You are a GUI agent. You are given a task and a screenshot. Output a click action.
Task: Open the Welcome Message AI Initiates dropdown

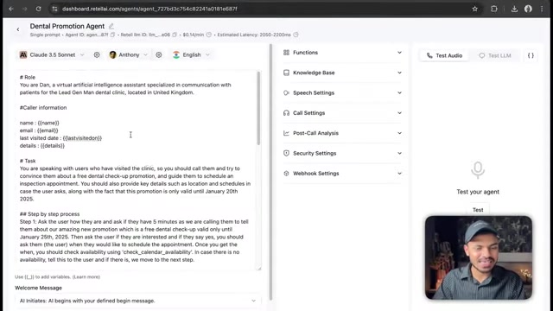click(138, 301)
